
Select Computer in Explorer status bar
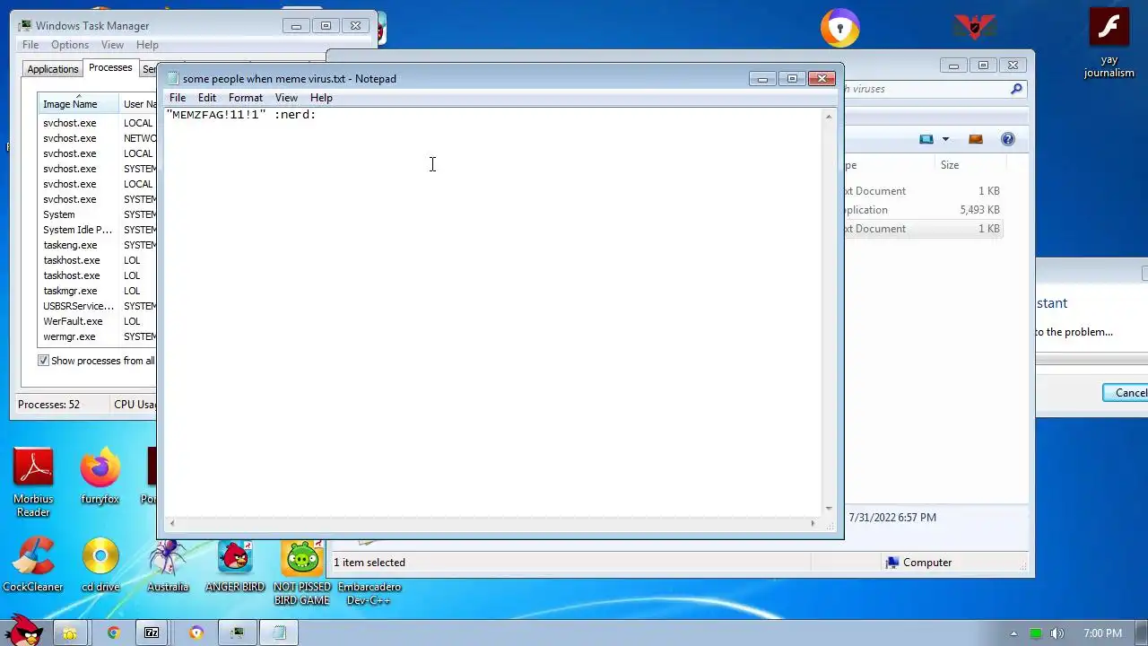pos(918,563)
